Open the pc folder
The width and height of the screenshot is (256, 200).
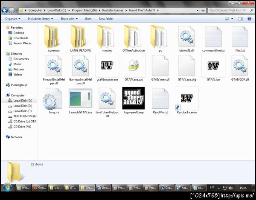tap(160, 39)
